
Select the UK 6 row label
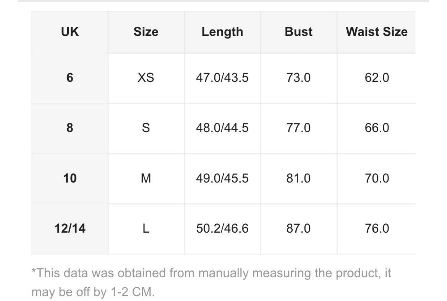70,78
